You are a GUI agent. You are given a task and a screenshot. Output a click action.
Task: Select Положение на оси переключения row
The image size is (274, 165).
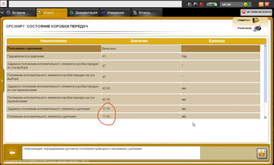133,99
